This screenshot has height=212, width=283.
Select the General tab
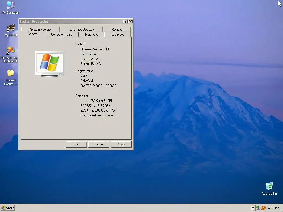[33, 34]
